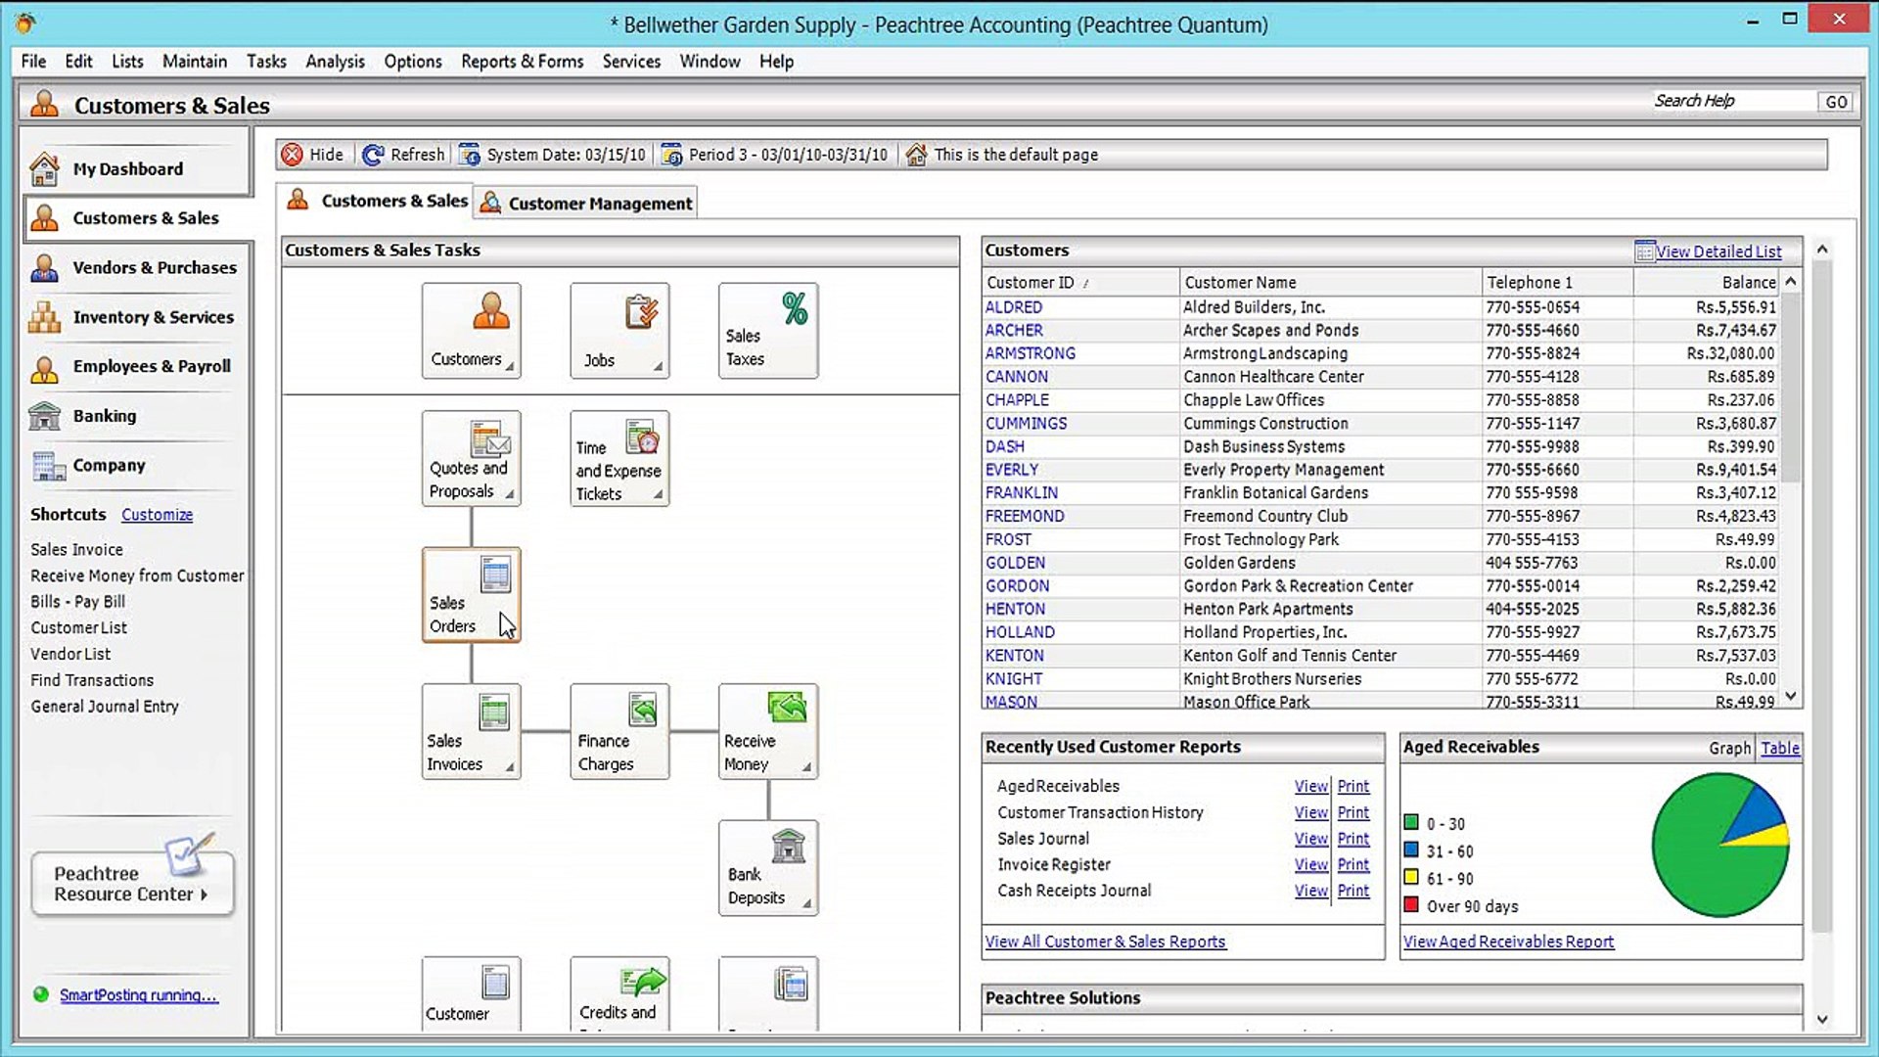
Task: Open the Jobs task icon
Action: (x=619, y=331)
